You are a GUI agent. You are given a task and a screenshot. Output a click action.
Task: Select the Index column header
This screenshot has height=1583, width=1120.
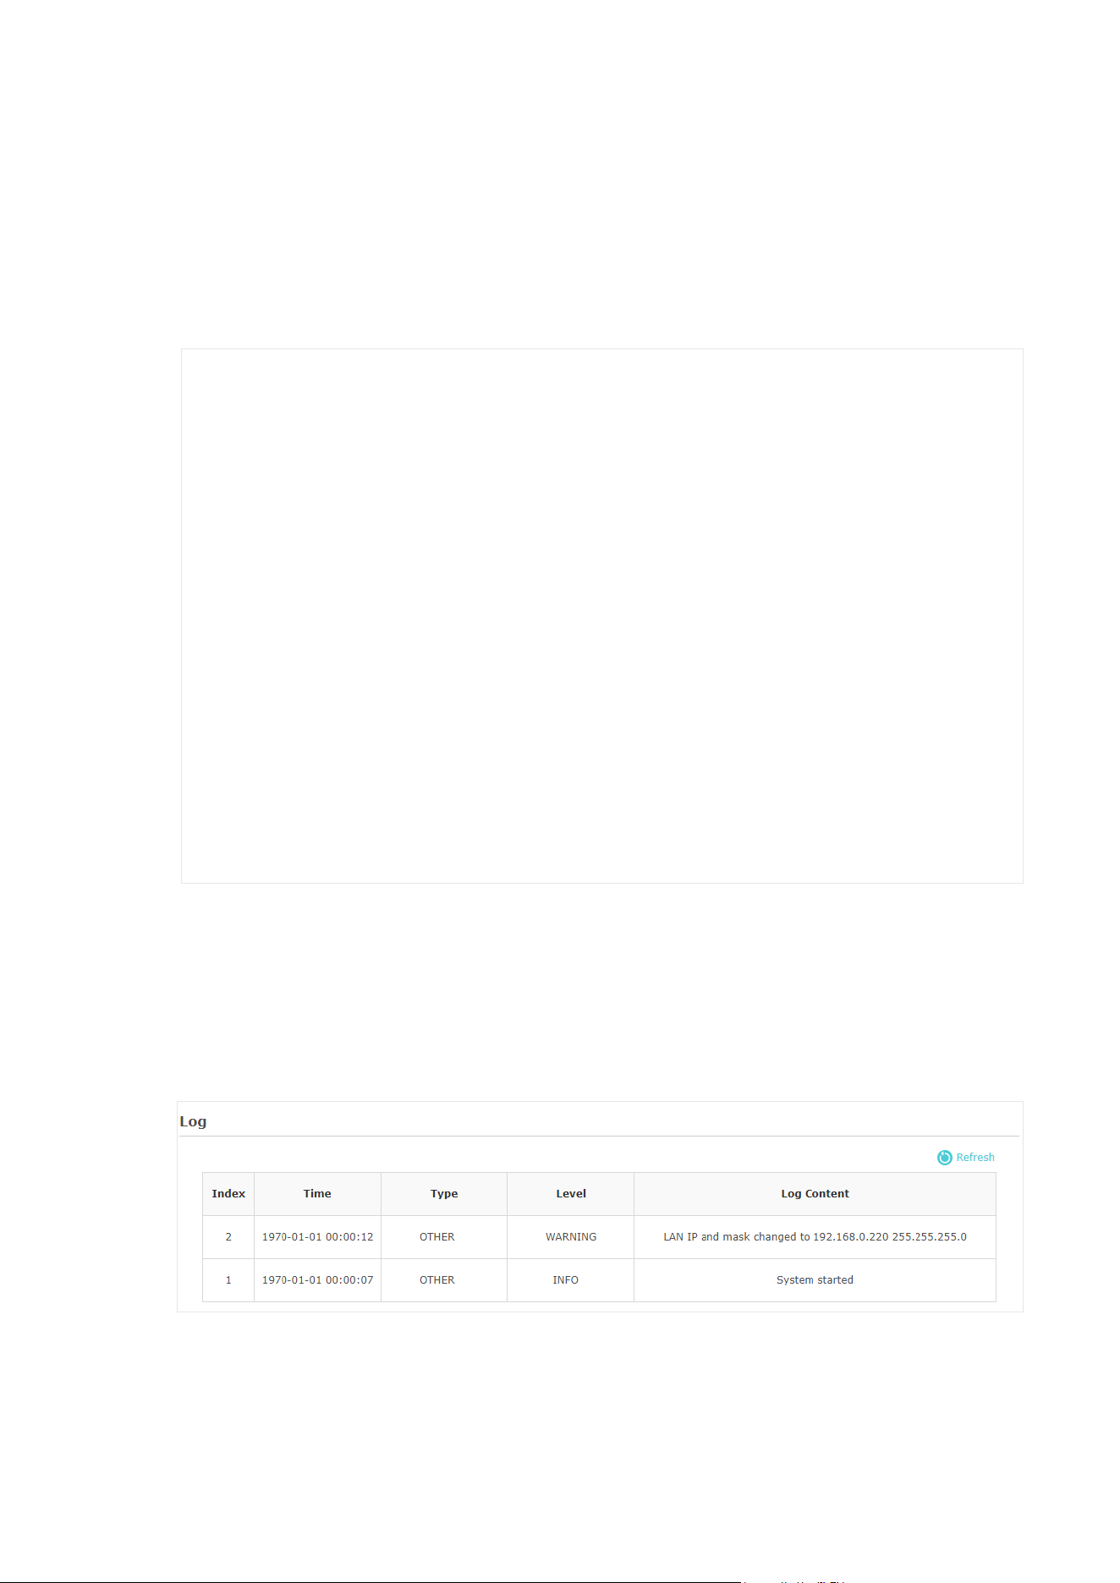(228, 1194)
